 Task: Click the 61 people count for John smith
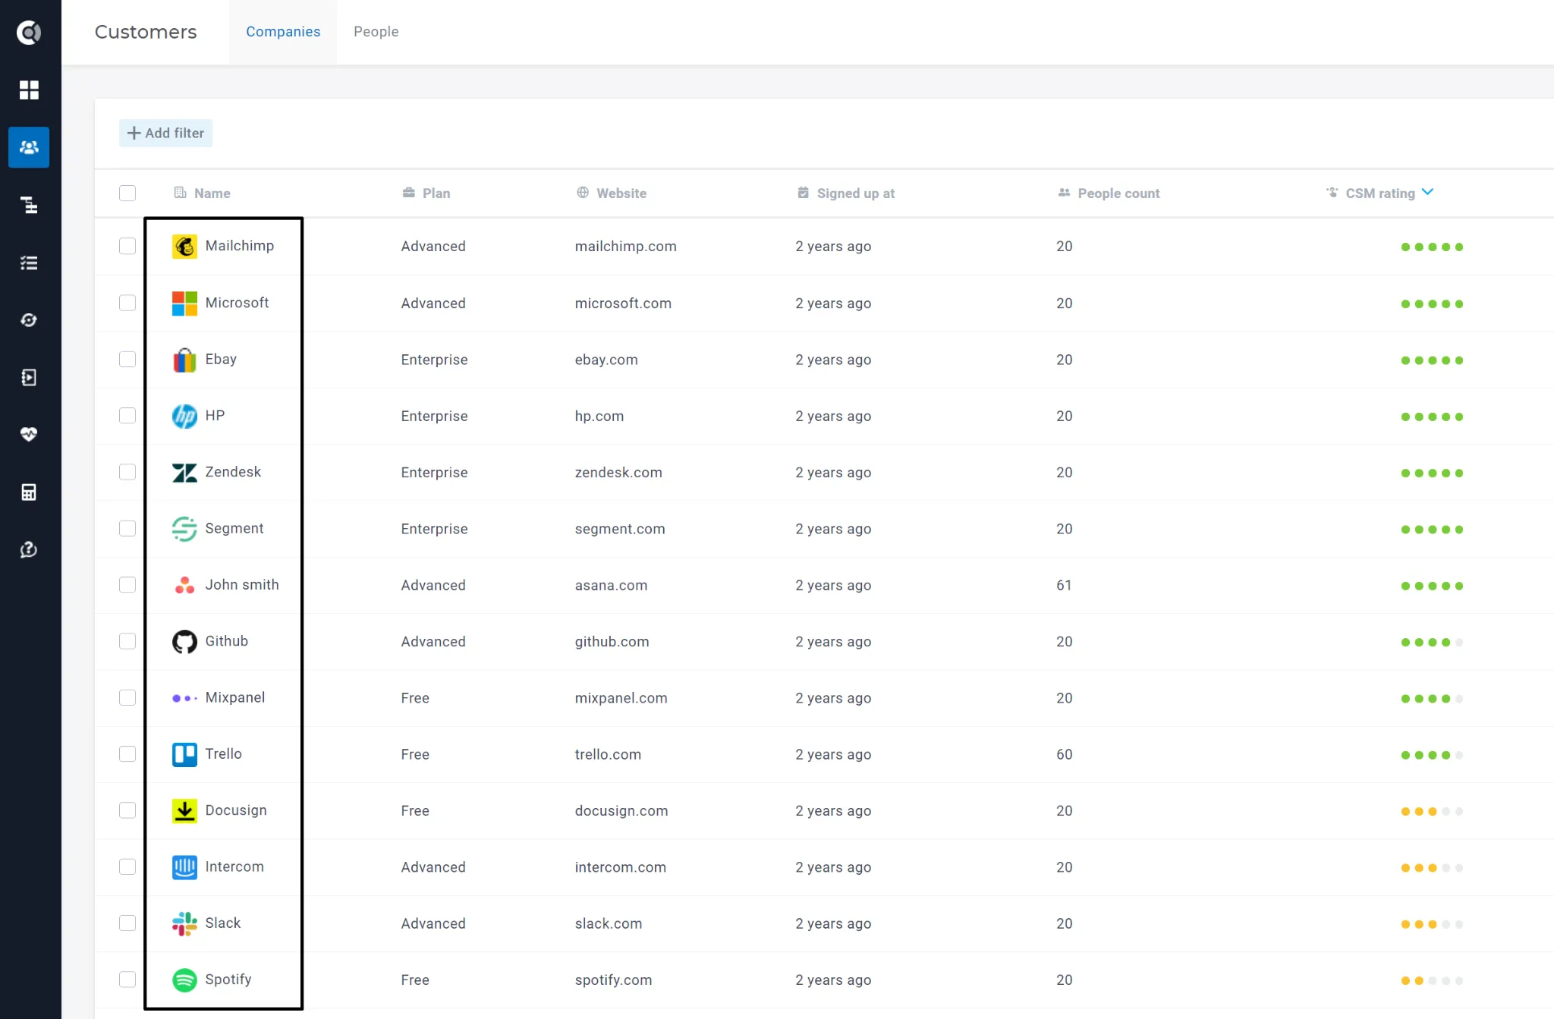click(x=1064, y=585)
